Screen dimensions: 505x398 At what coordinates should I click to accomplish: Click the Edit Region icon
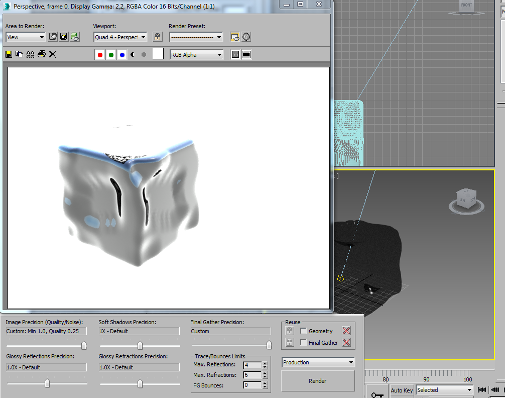point(53,37)
